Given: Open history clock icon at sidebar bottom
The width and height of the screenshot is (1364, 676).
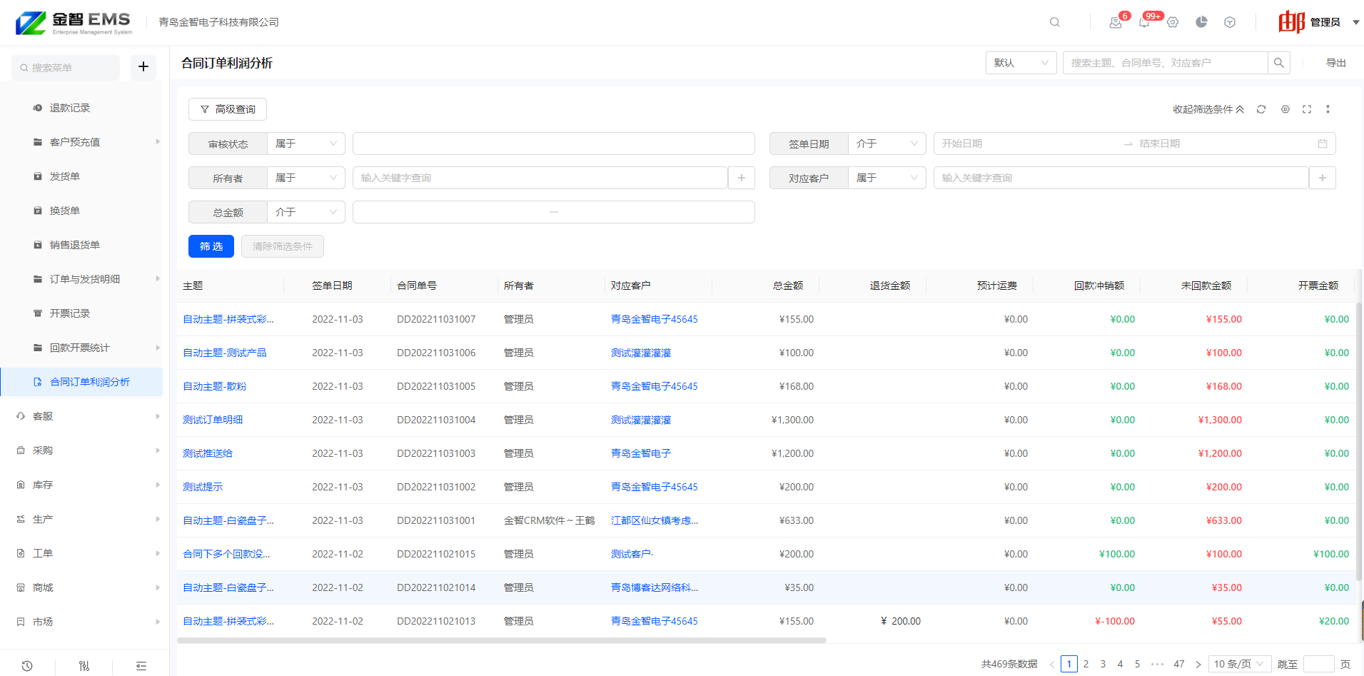Looking at the screenshot, I should (27, 665).
